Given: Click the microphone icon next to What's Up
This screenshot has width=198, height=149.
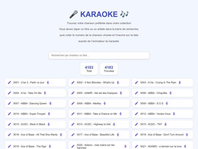Looking at the screenshot, I should [118, 83].
